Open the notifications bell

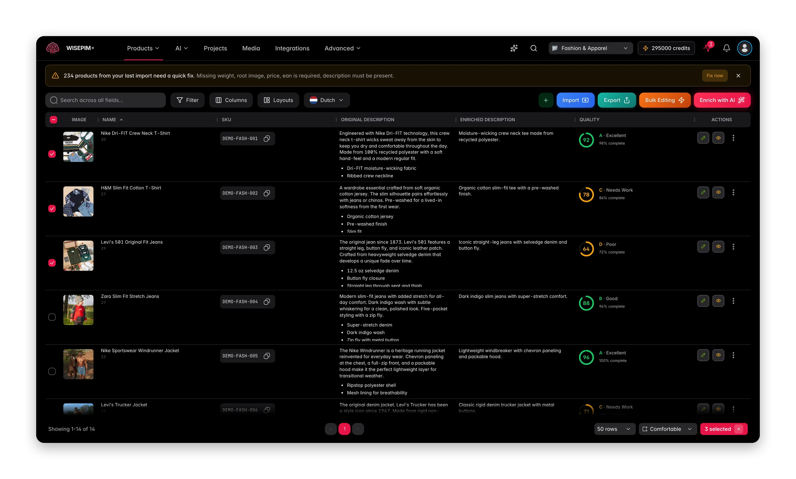pos(727,48)
